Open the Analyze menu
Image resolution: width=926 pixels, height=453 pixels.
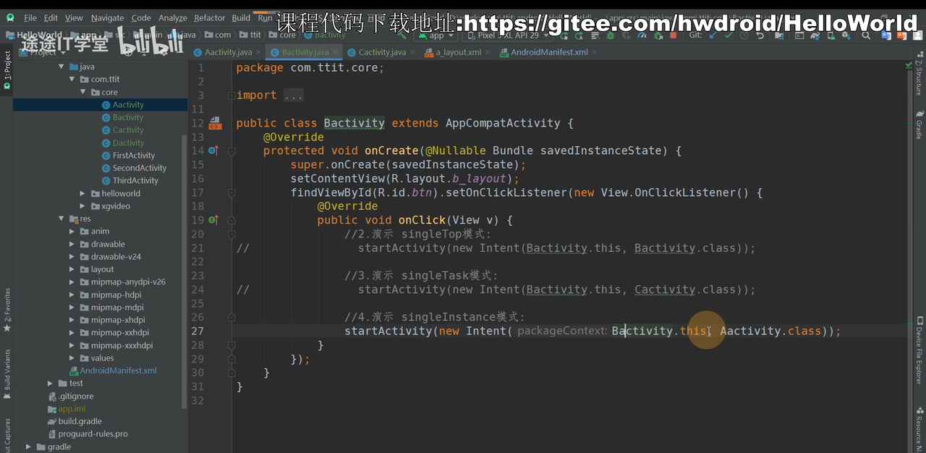coord(172,17)
